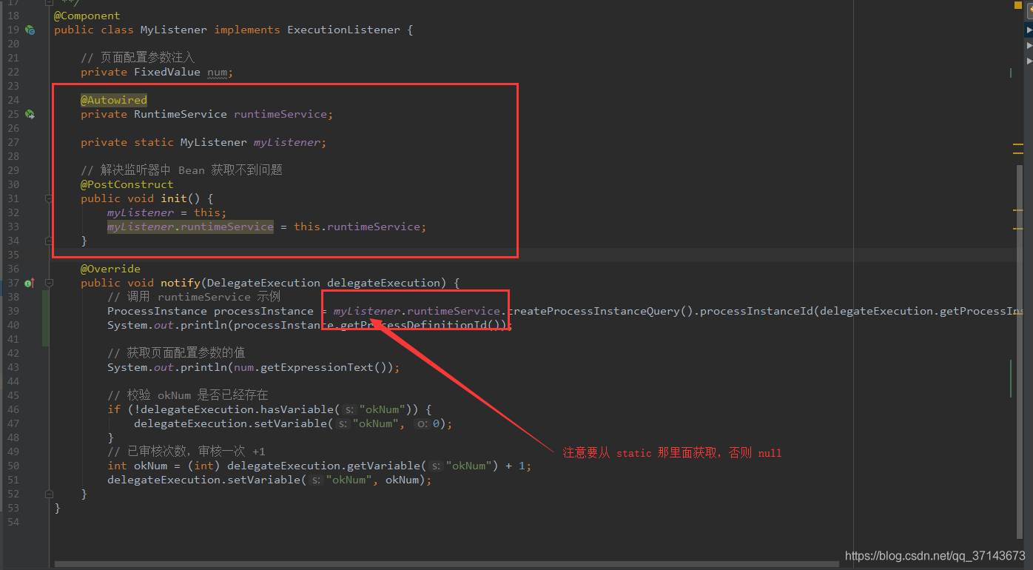Viewport: 1033px width, 570px height.
Task: Click the RuntimeService type on line 25
Action: pyautogui.click(x=181, y=114)
